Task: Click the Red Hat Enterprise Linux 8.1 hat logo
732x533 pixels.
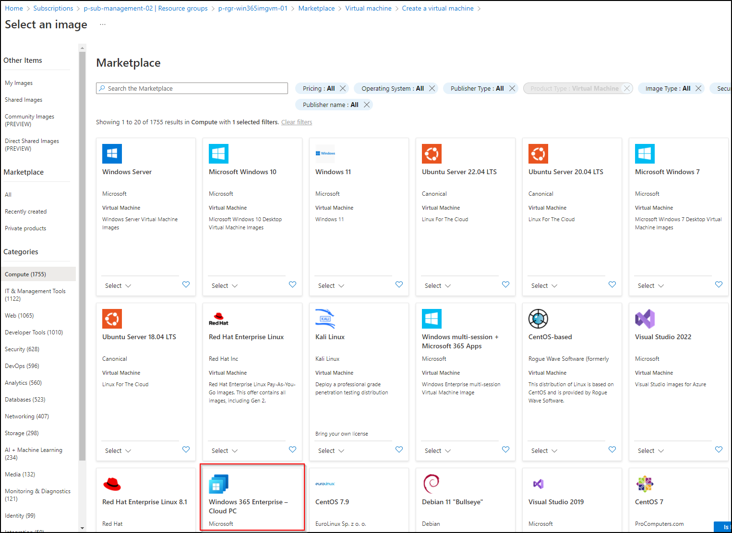Action: point(112,485)
